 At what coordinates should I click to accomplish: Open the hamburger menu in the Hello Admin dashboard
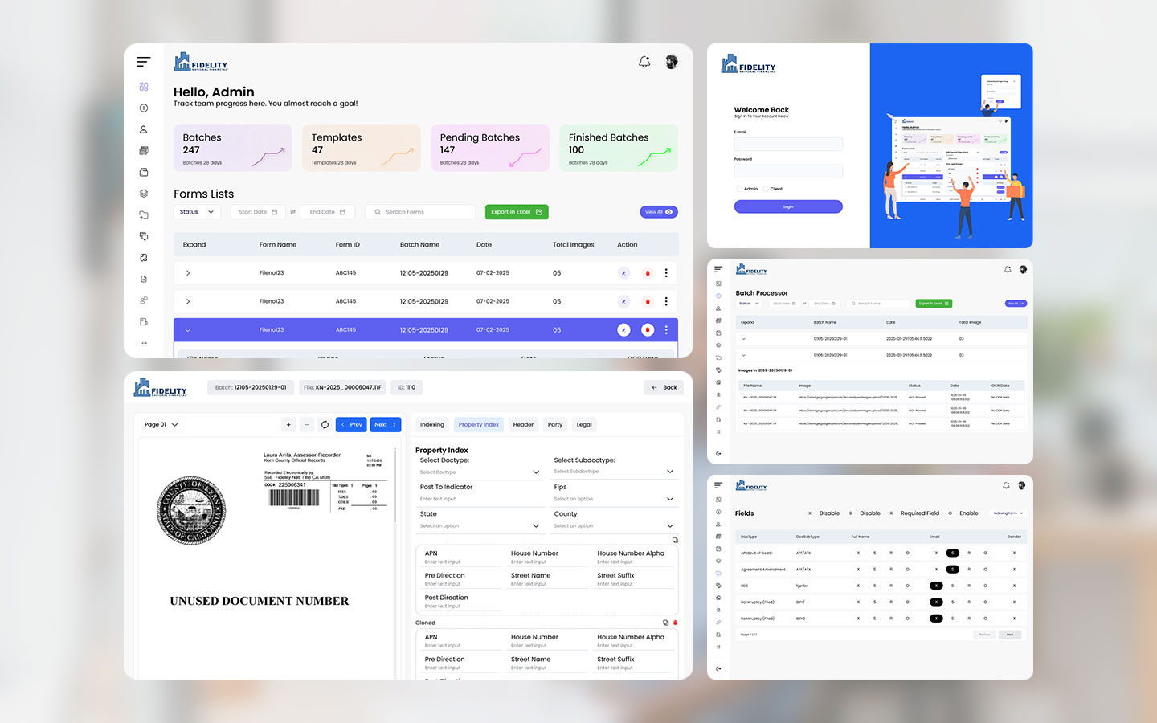tap(144, 62)
